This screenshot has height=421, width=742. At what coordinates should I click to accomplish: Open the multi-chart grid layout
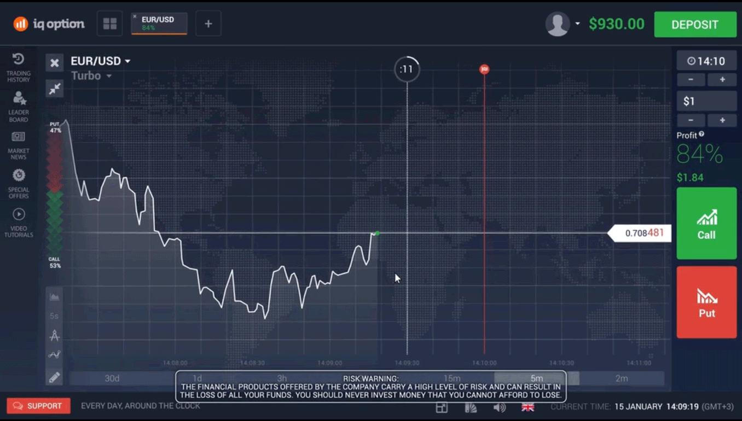pos(110,24)
